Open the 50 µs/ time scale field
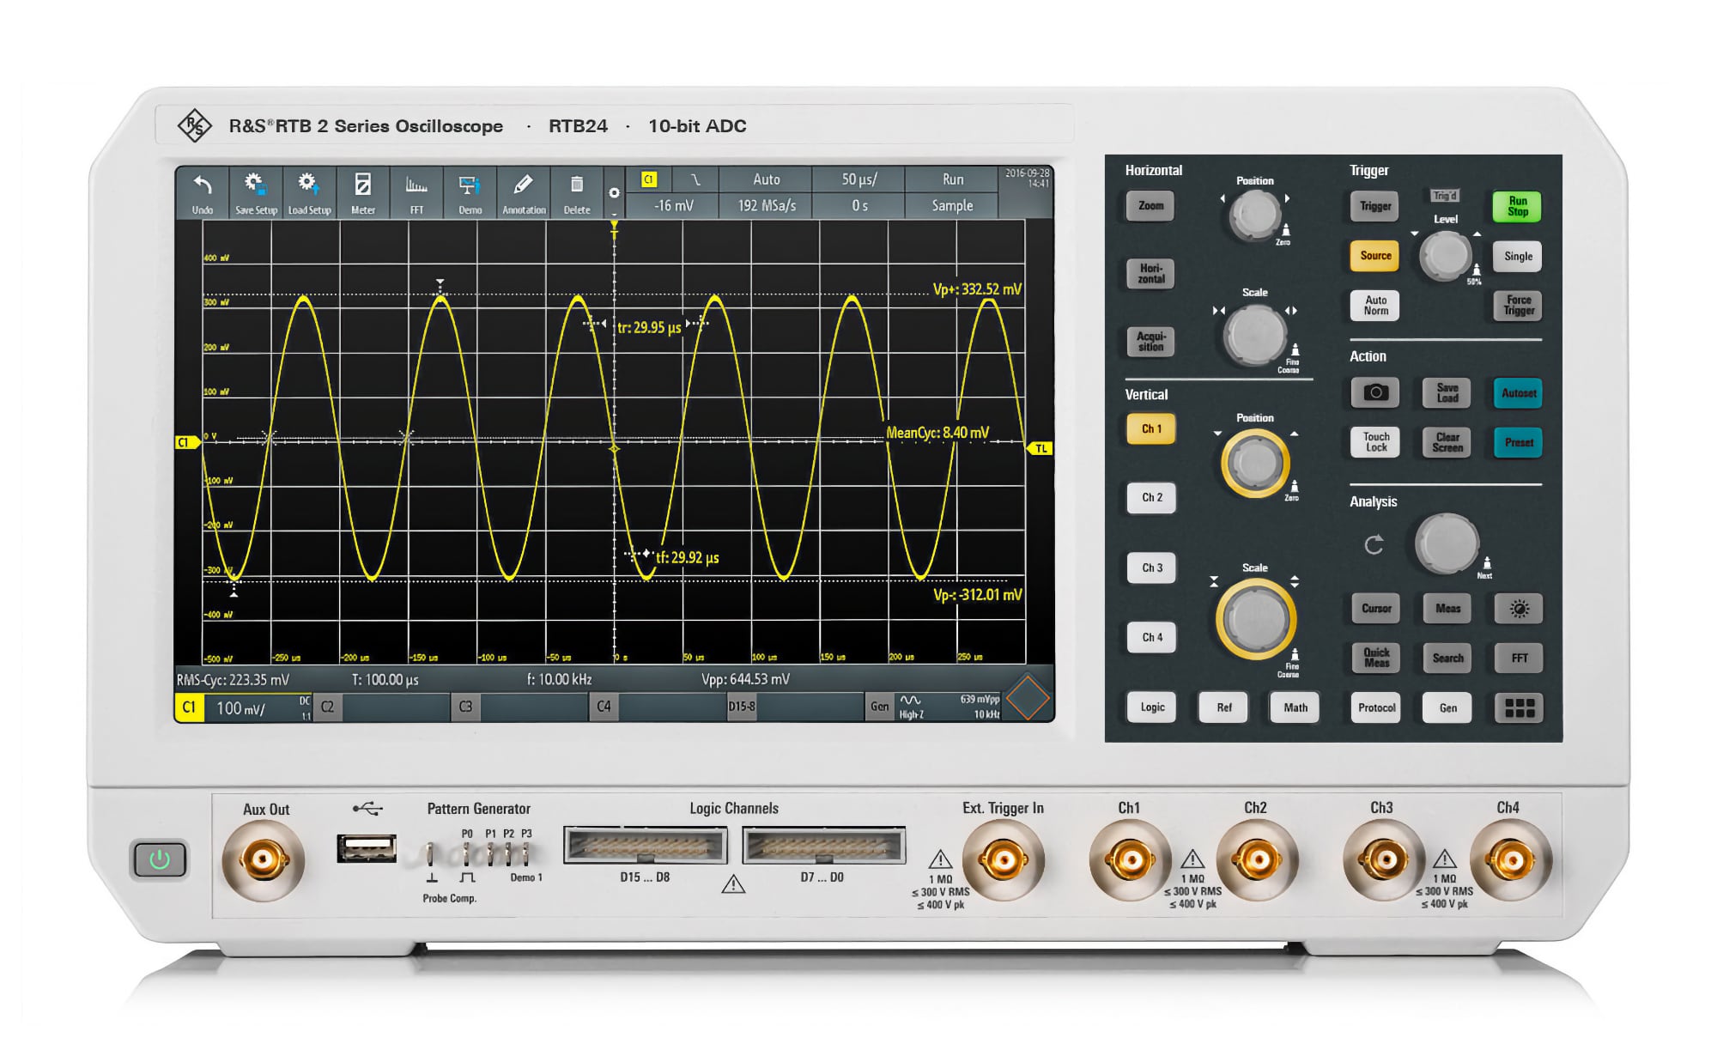This screenshot has height=1044, width=1717. [858, 179]
